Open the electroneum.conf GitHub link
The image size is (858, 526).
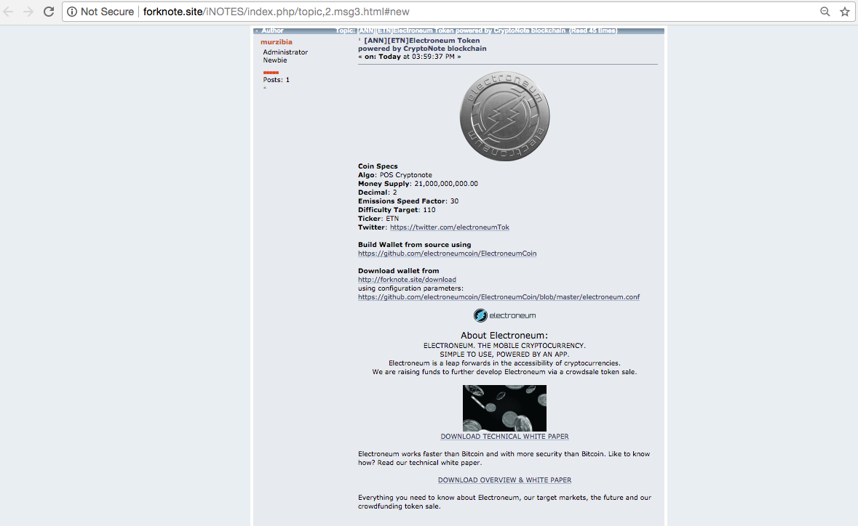click(x=499, y=297)
